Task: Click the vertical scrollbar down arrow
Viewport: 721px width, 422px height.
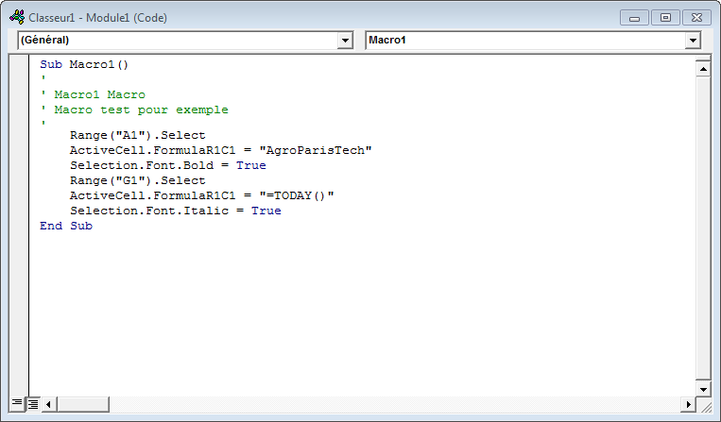Action: tap(703, 389)
